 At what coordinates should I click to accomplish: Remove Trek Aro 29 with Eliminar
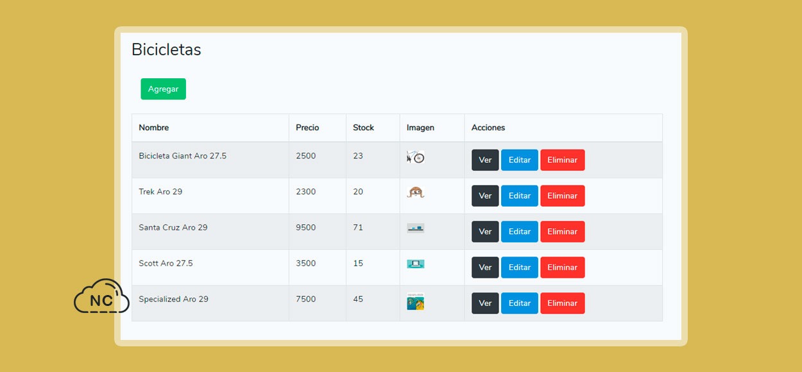click(x=563, y=196)
